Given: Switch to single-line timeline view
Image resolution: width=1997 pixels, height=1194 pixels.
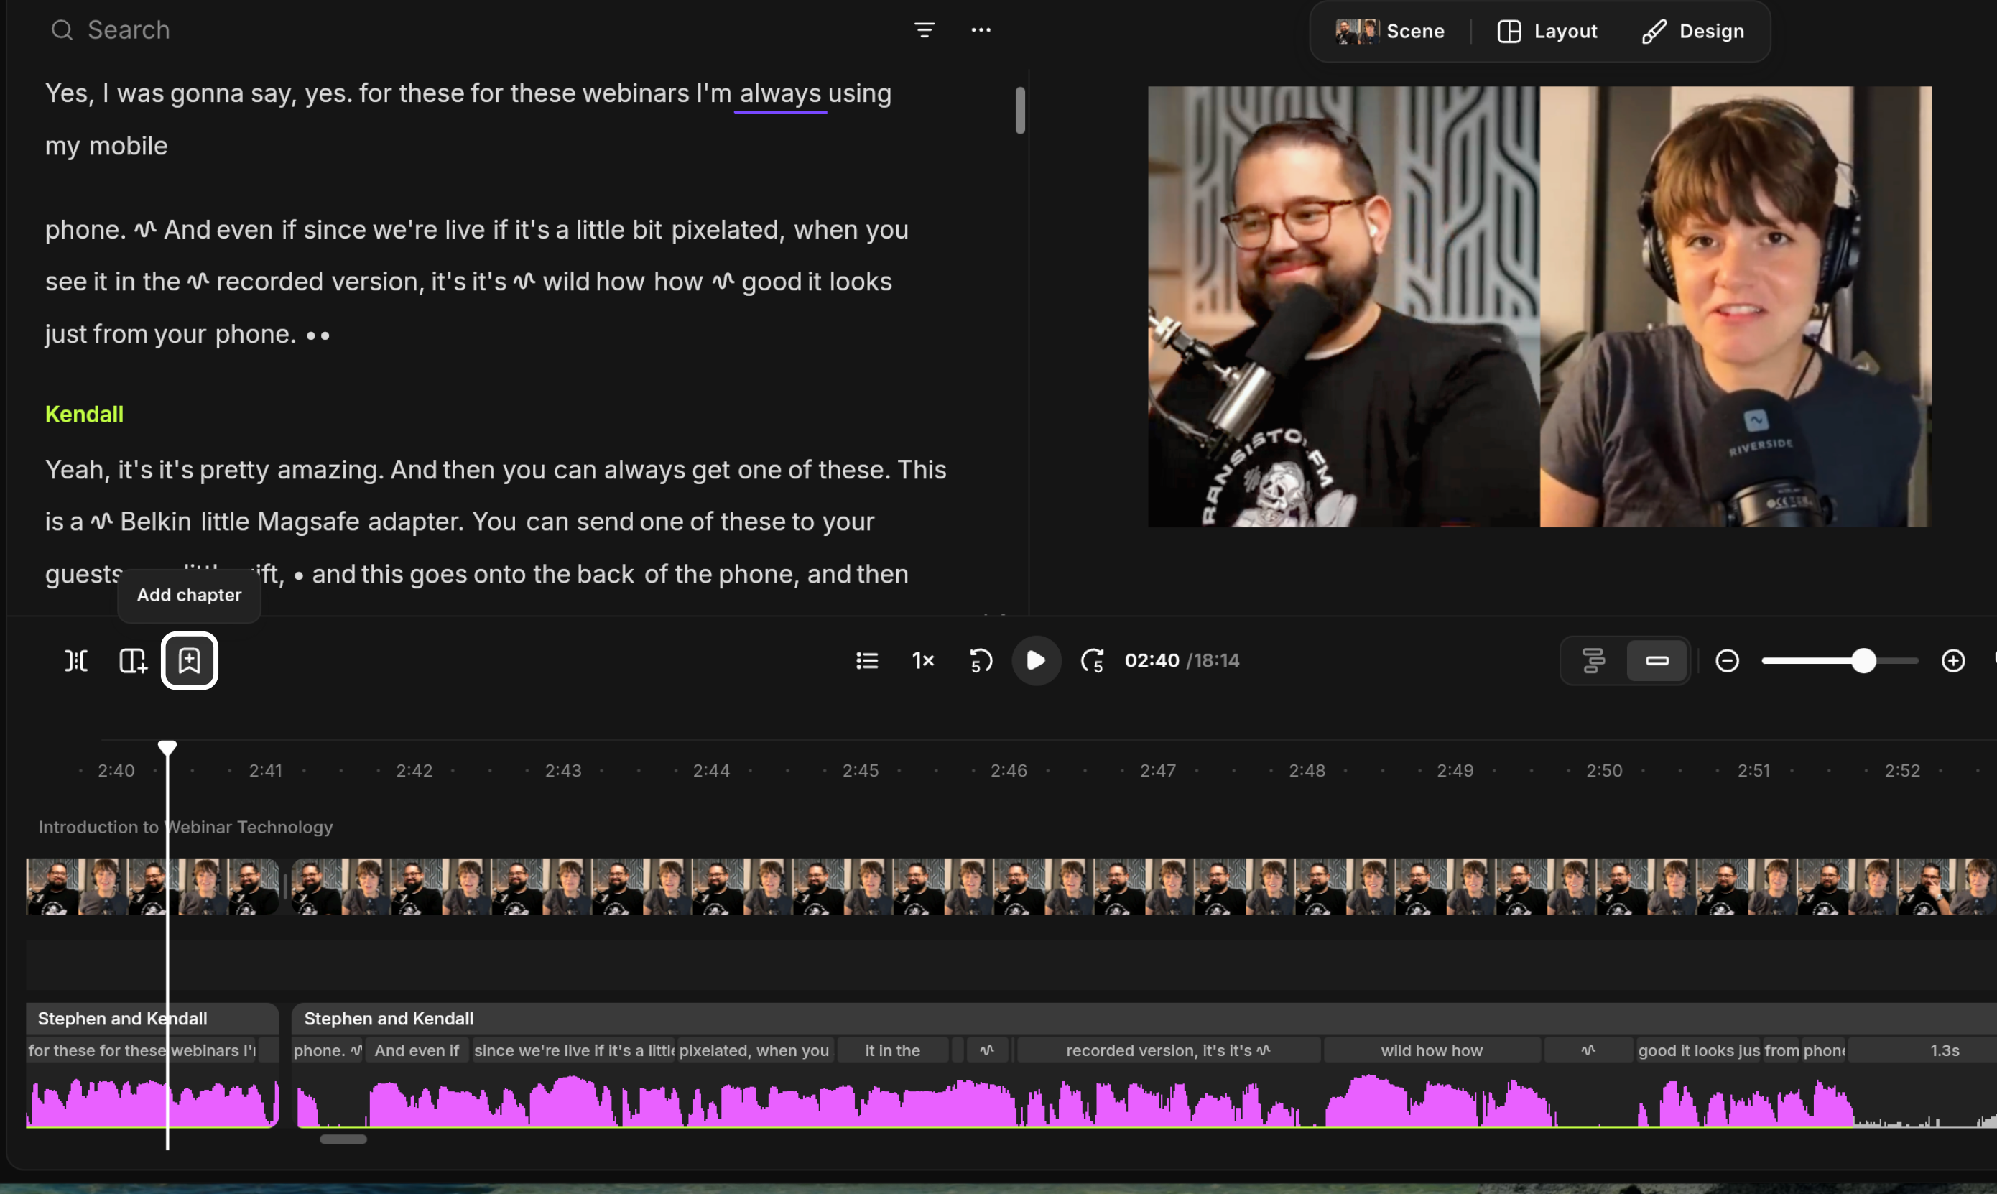Looking at the screenshot, I should tap(1657, 660).
